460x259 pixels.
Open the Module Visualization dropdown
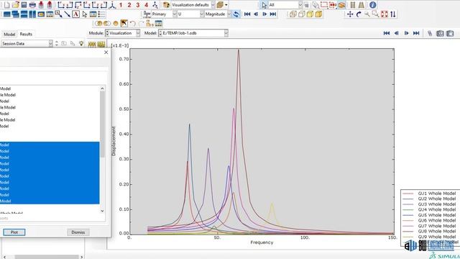137,33
